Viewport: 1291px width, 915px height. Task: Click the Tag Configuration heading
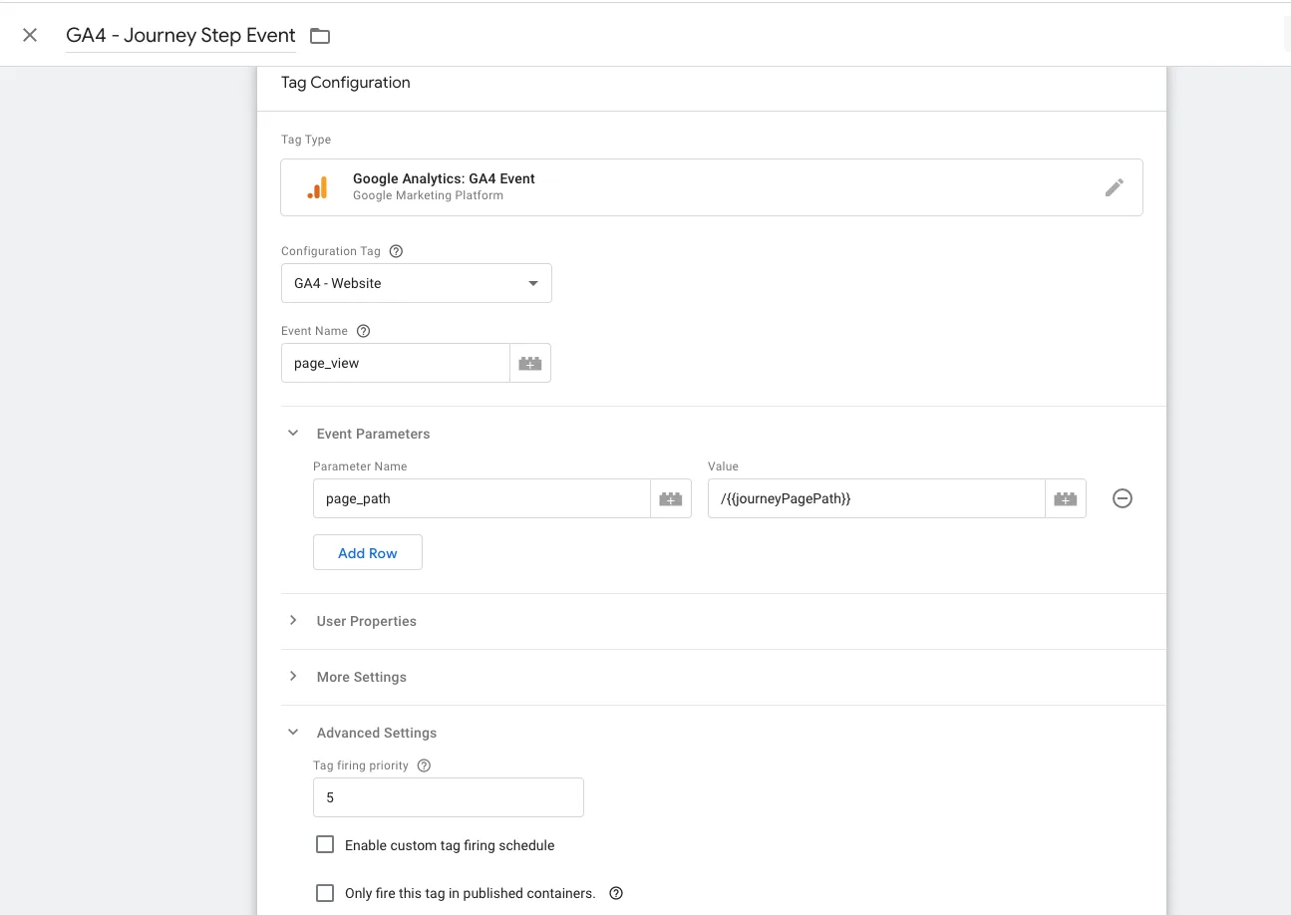[x=346, y=83]
